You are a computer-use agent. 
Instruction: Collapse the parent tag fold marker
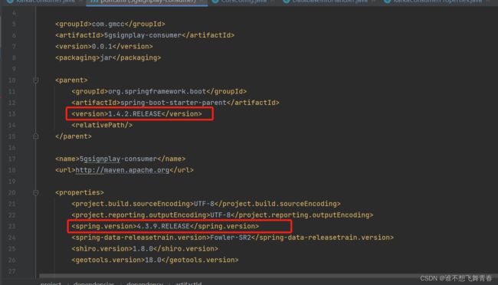click(35, 80)
